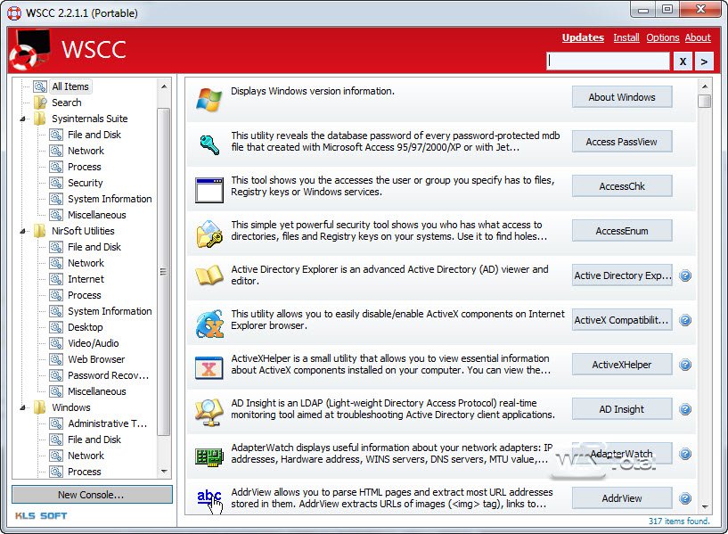
Task: Select Internet under NirSoft Utilities
Action: pos(86,279)
